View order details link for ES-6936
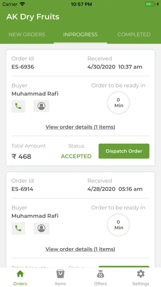Screen dimensions: 161x287 click(80, 127)
